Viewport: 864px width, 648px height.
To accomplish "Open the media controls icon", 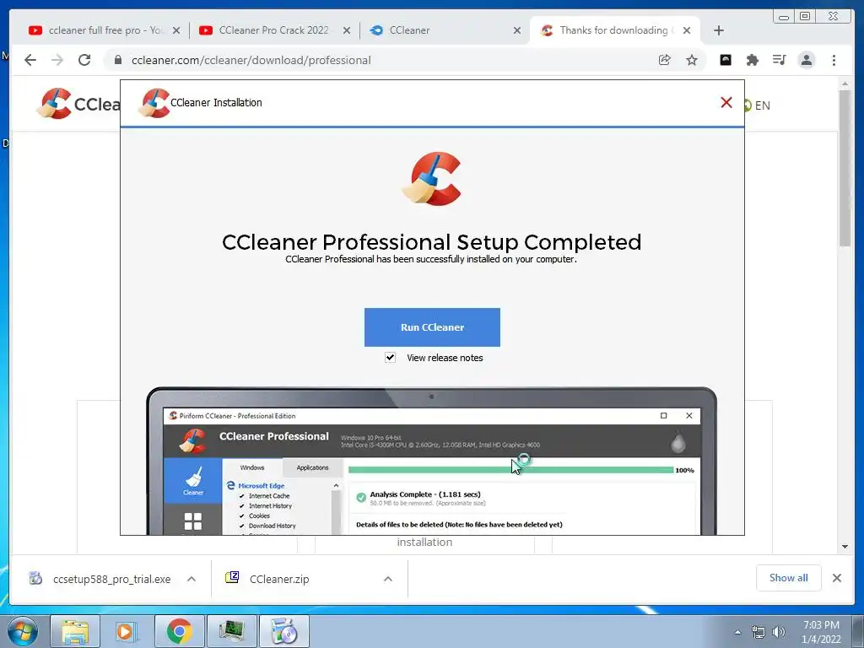I will pos(779,60).
